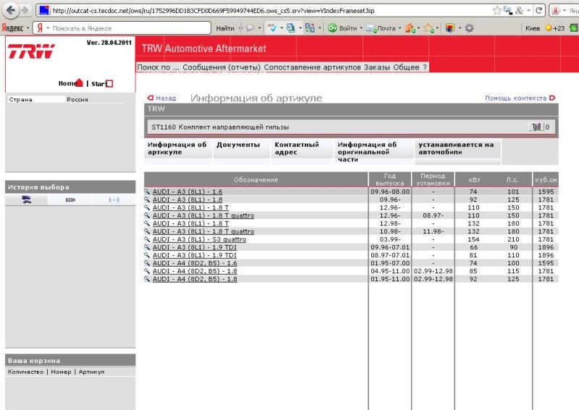Viewport: 579px width, 410px height.
Task: Click magnifier icon beside A3 1.6 row
Action: point(147,192)
